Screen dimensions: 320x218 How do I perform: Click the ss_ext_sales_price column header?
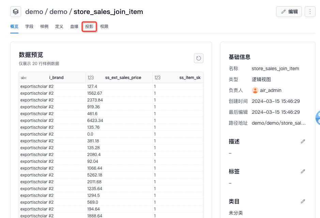(123, 78)
